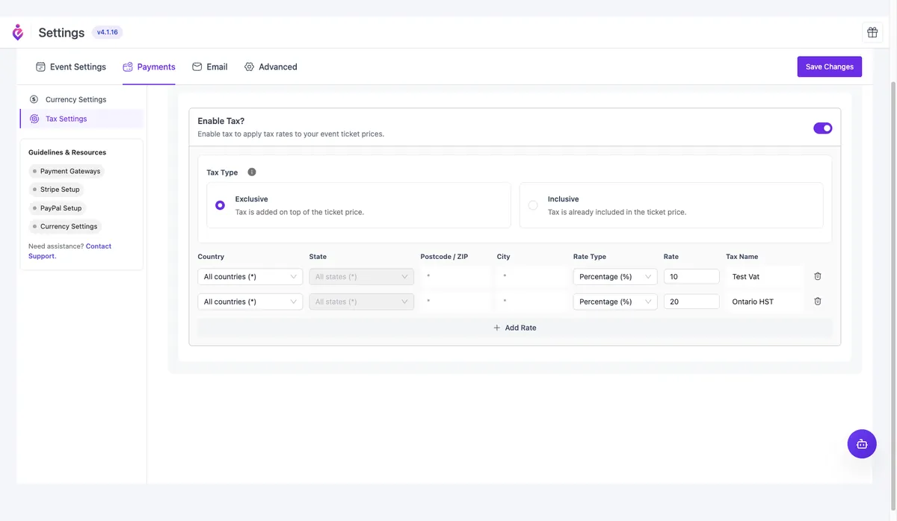897x521 pixels.
Task: Click Postcode field in Test Vat row
Action: point(455,276)
